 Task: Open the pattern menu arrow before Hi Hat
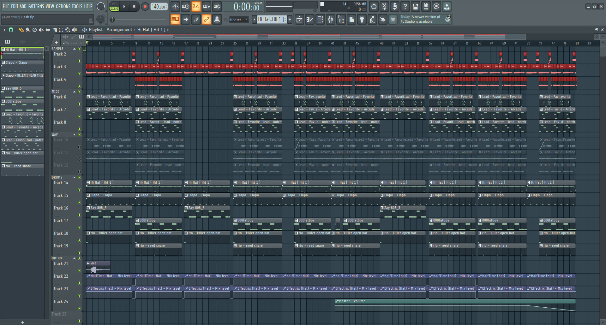tap(254, 20)
